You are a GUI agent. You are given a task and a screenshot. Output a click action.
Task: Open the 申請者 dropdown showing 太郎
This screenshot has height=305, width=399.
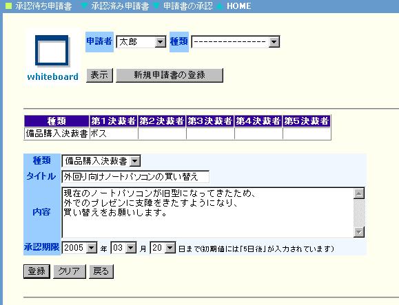(141, 42)
